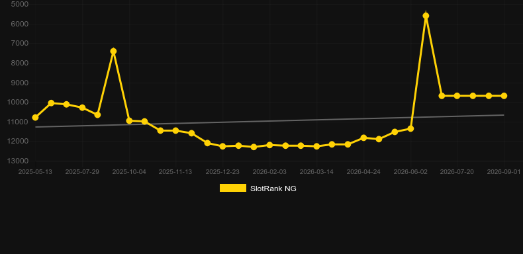Click the 2026-07-20 date label

point(457,172)
